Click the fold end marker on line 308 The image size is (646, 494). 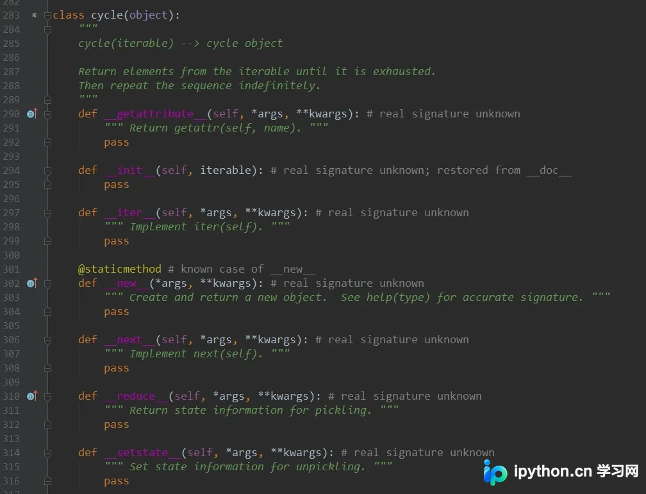click(47, 369)
